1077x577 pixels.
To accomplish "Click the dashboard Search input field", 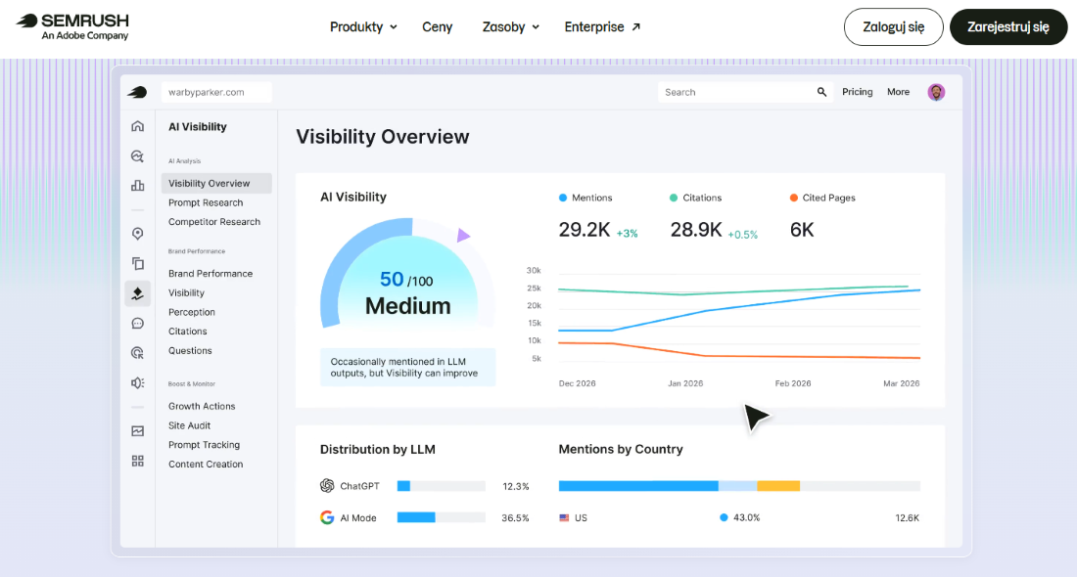I will (745, 92).
